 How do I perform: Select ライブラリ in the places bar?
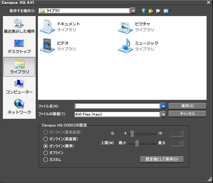(x=19, y=67)
